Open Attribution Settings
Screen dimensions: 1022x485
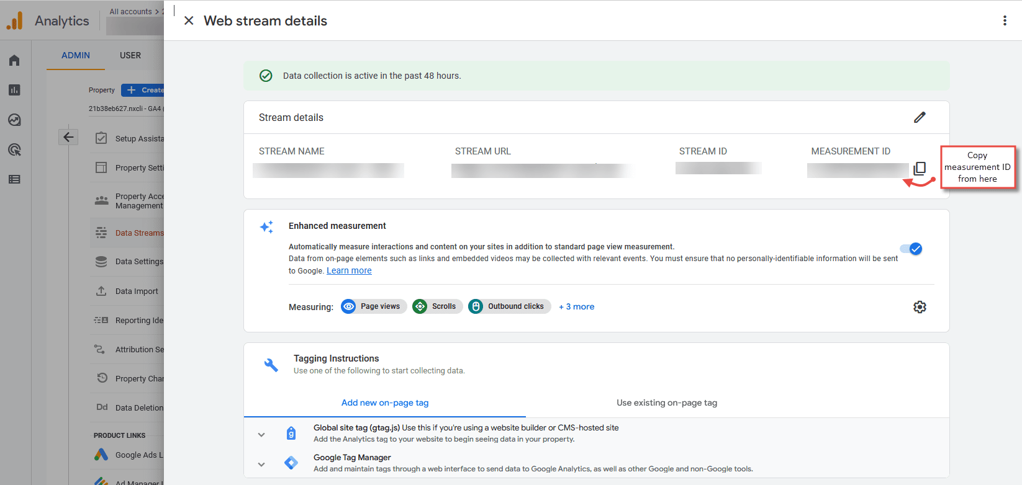[x=139, y=349]
